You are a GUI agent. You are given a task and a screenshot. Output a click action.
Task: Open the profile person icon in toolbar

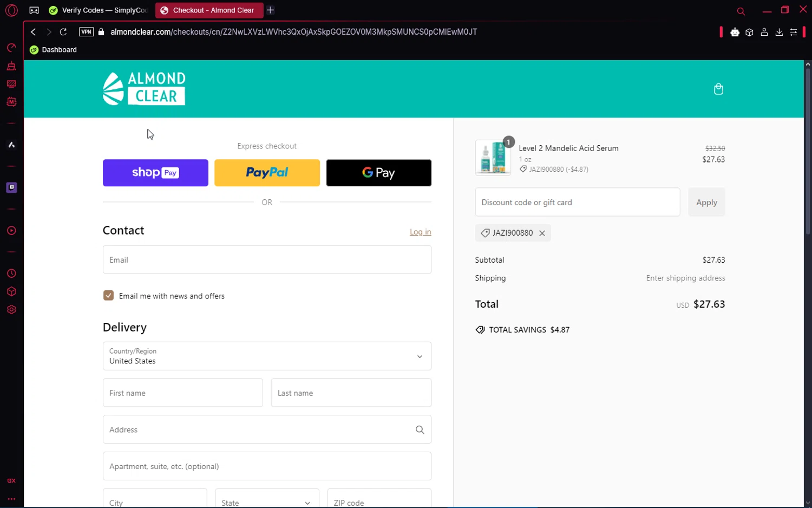[x=764, y=32]
